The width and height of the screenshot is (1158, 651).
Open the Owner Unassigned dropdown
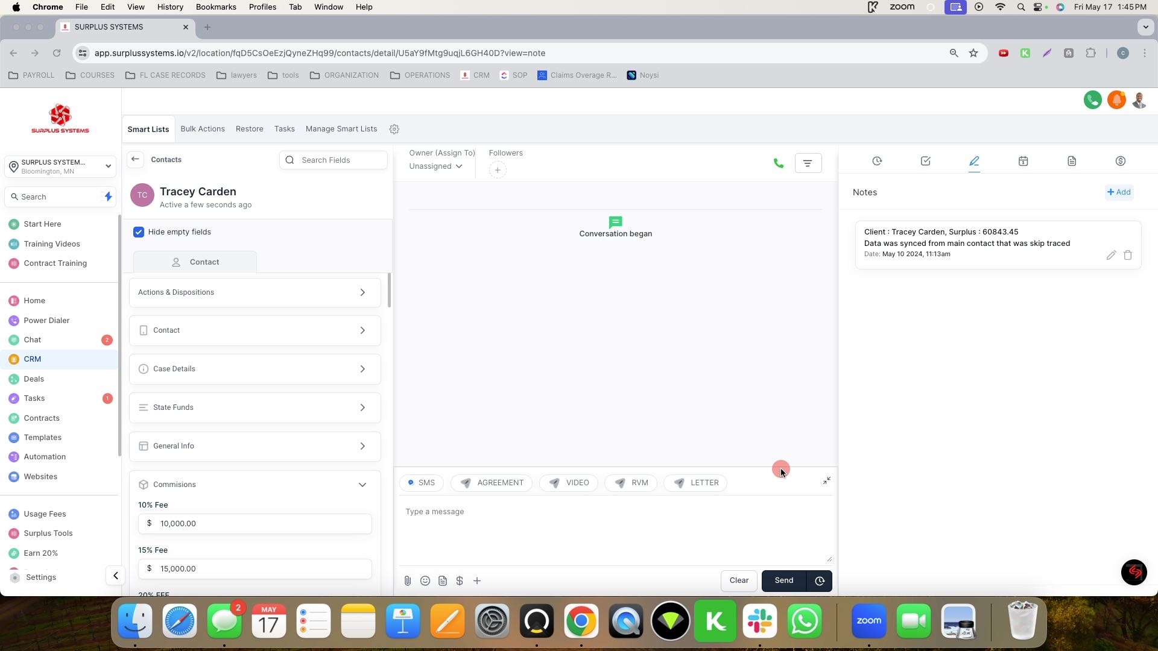coord(435,166)
